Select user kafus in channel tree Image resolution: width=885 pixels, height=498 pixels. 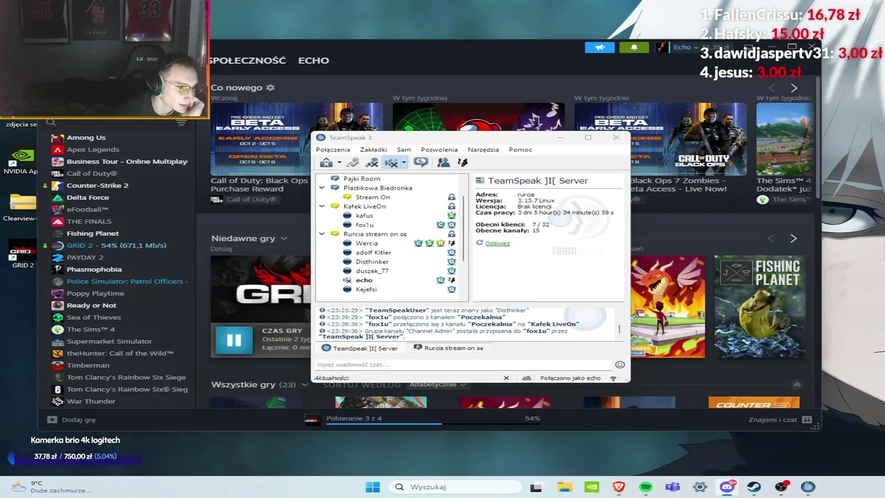coord(364,216)
